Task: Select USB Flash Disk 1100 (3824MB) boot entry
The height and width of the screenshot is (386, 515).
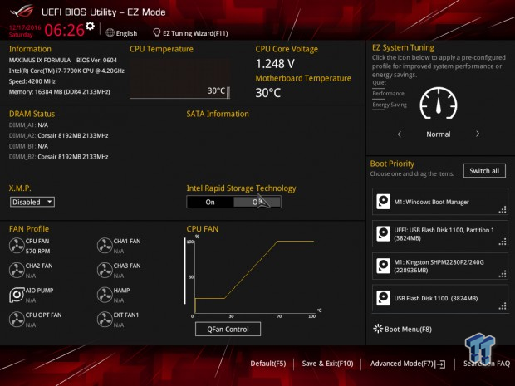Action: [440, 298]
